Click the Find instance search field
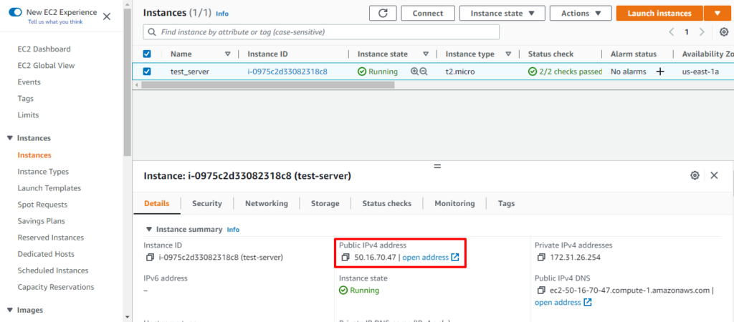Image resolution: width=734 pixels, height=322 pixels. [321, 32]
